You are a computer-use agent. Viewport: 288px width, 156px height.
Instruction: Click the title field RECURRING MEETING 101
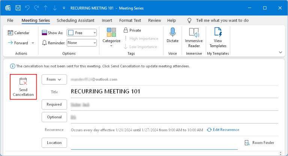(x=174, y=91)
